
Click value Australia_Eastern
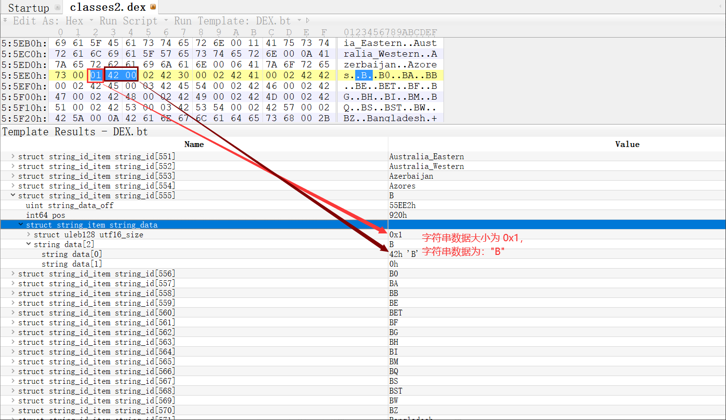[426, 156]
